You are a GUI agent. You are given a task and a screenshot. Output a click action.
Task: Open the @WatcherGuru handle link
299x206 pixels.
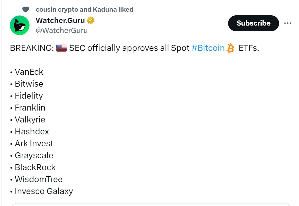click(x=62, y=30)
